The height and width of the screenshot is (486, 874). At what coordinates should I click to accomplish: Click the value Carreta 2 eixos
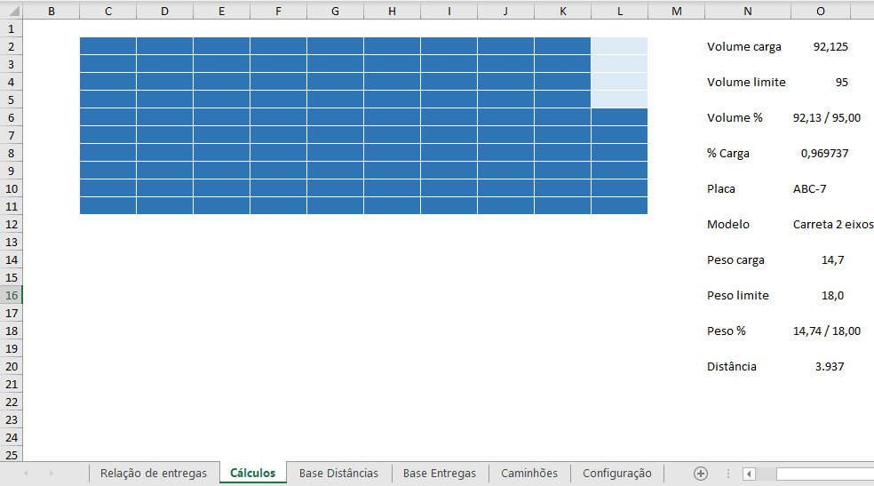pos(833,225)
